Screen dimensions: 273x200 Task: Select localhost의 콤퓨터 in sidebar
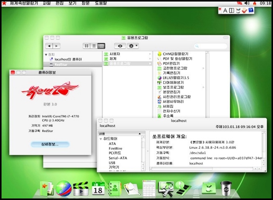tap(68, 59)
